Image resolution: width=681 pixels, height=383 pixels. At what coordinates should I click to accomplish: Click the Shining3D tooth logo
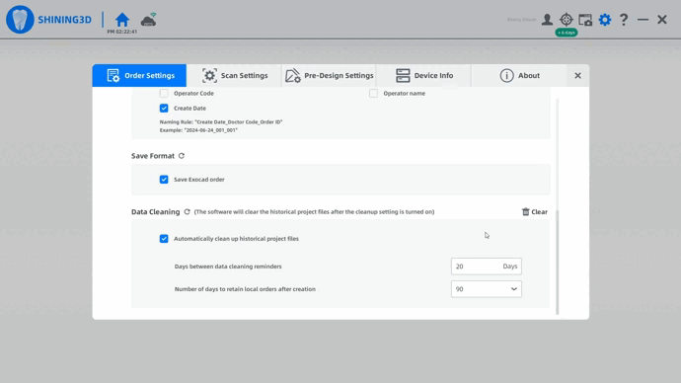point(20,20)
